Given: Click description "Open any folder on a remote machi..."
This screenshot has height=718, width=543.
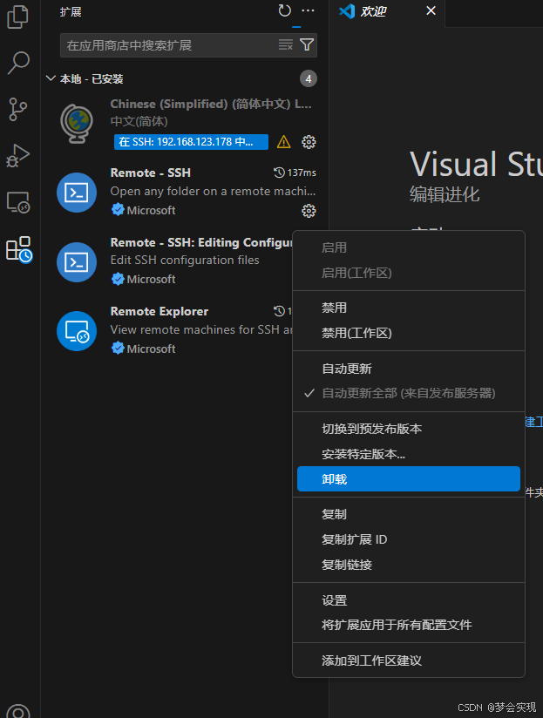Looking at the screenshot, I should click(213, 191).
